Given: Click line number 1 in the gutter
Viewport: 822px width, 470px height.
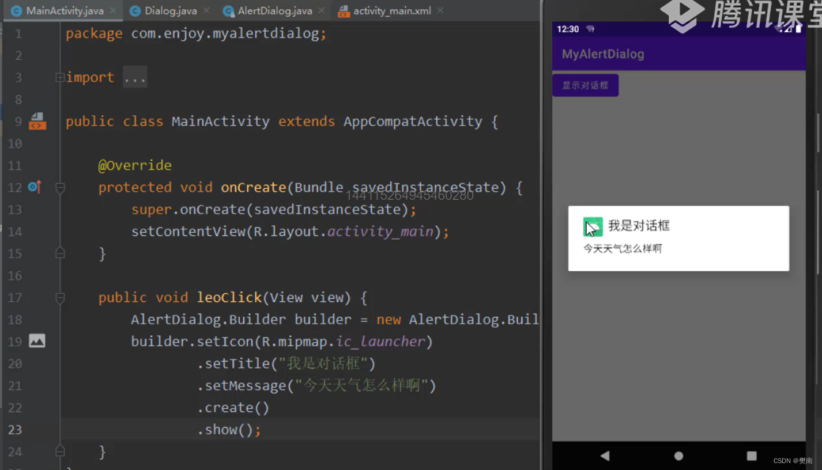Looking at the screenshot, I should tap(18, 34).
